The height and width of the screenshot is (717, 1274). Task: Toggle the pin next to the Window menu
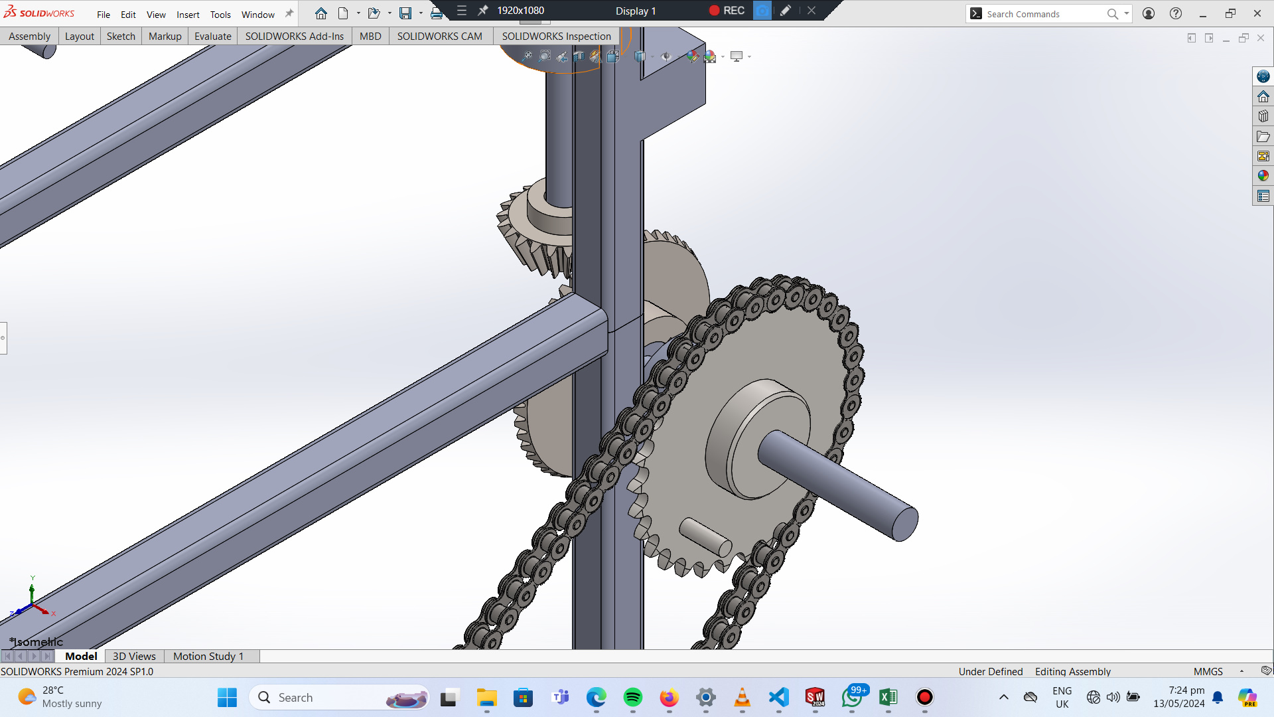click(289, 13)
